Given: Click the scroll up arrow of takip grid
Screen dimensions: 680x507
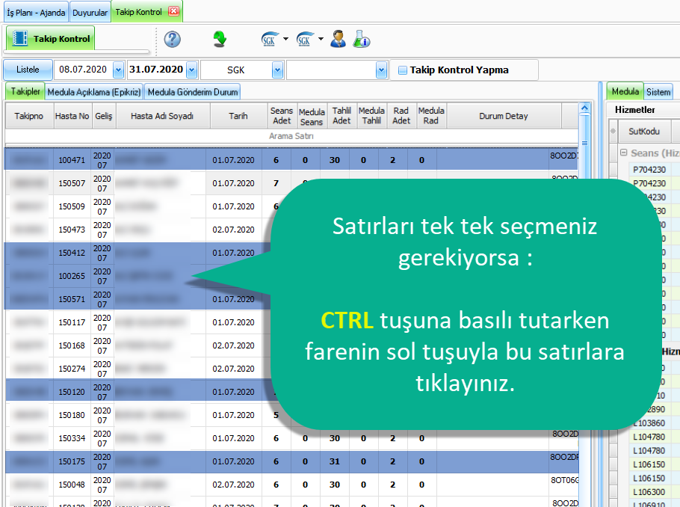Looking at the screenshot, I should click(x=584, y=108).
